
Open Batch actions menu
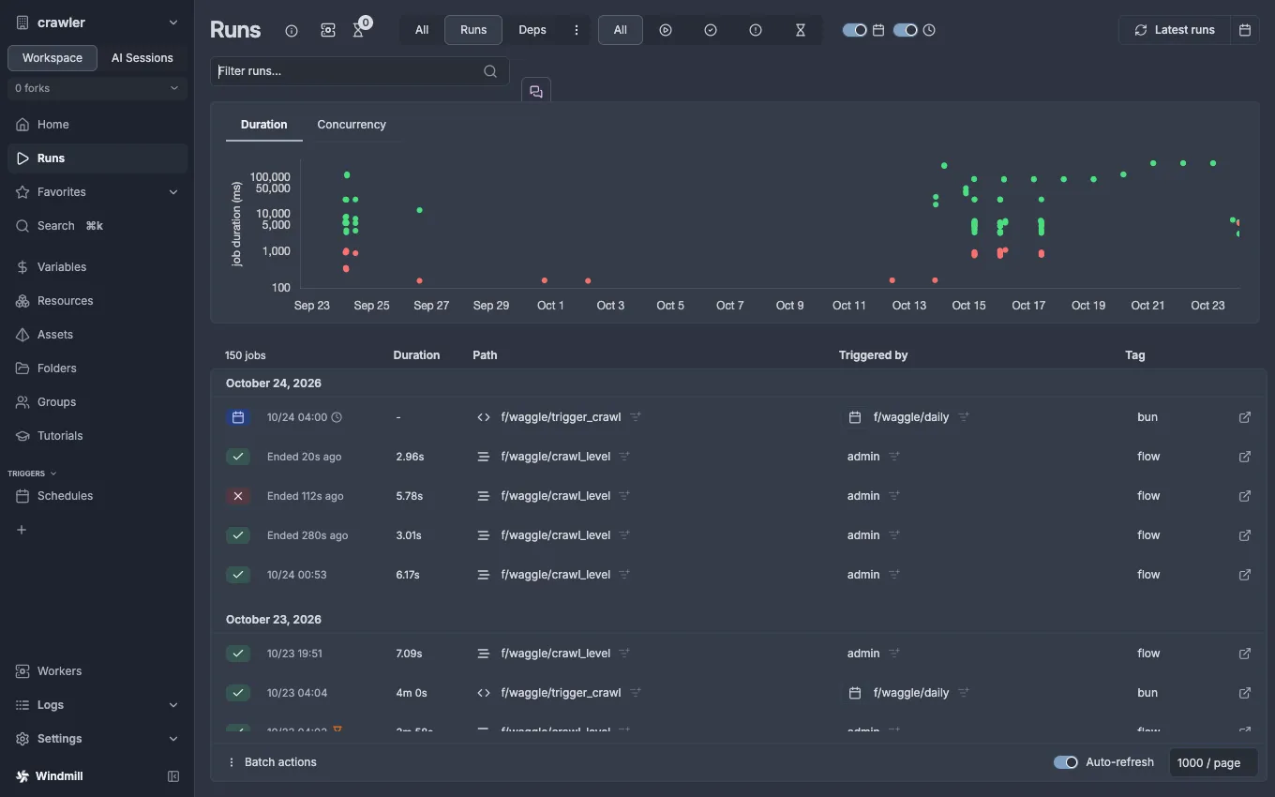tap(272, 762)
